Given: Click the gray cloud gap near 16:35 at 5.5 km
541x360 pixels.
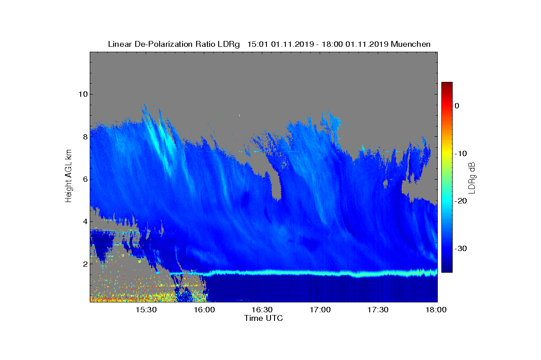Looking at the screenshot, I should point(276,184).
